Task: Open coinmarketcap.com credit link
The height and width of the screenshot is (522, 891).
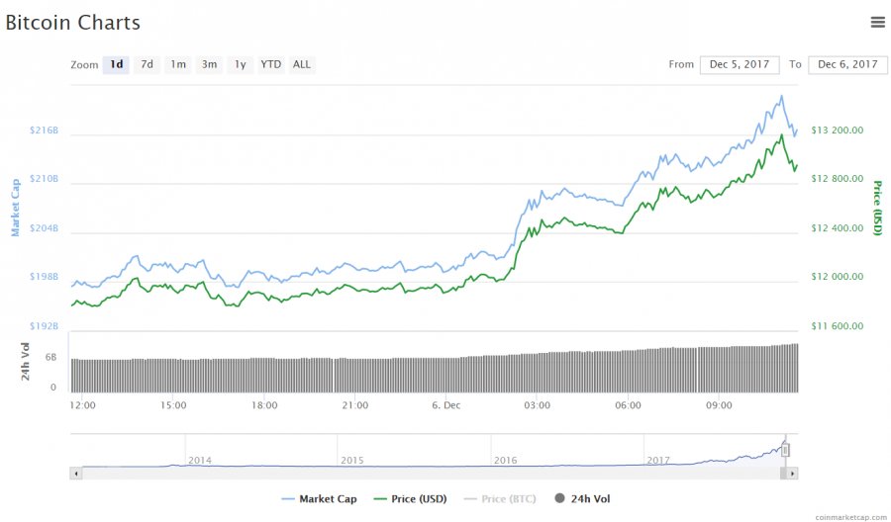Action: click(x=849, y=516)
